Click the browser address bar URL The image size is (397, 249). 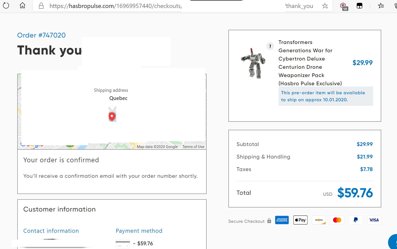115,6
